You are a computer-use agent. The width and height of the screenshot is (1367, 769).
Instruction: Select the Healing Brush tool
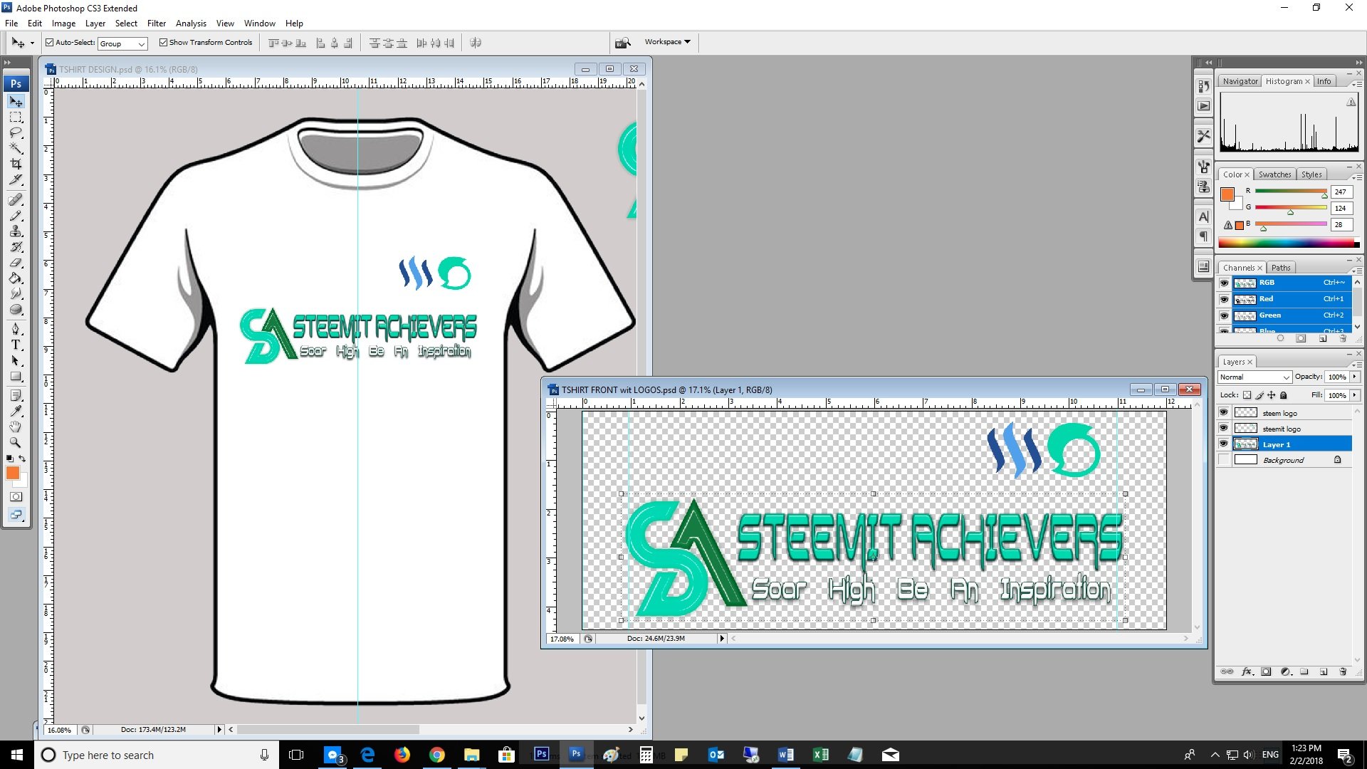(16, 200)
